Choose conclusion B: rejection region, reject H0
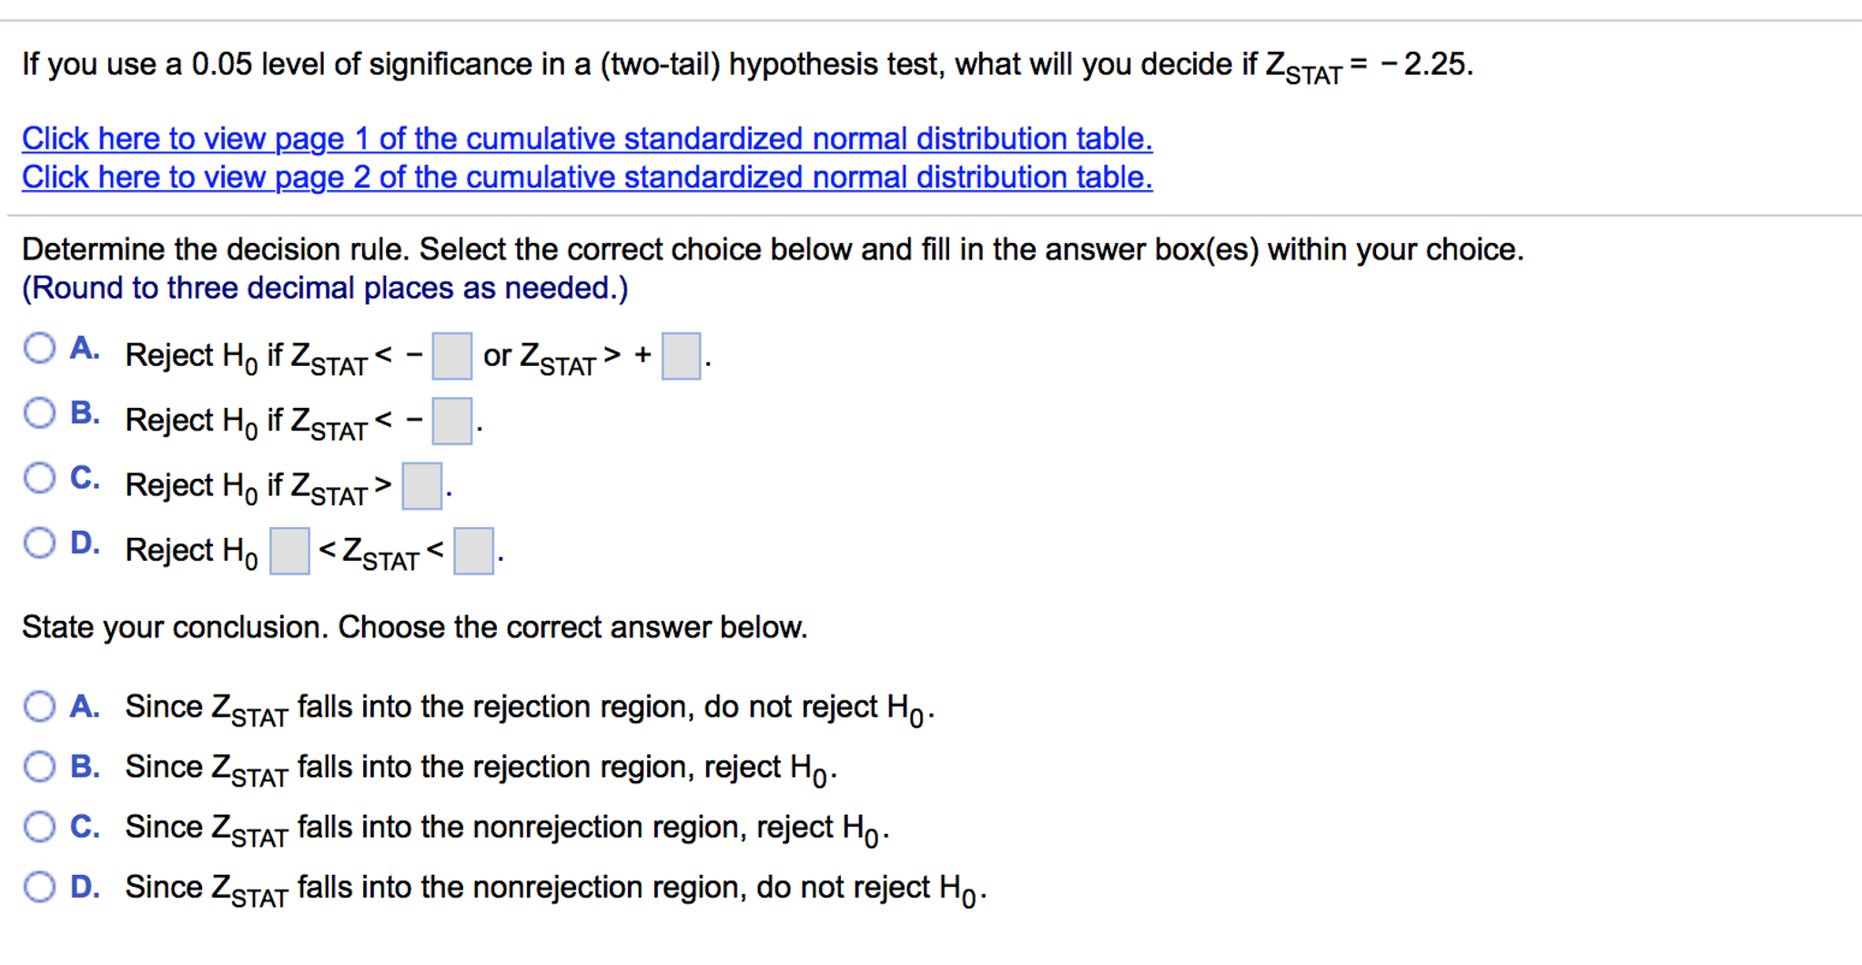The height and width of the screenshot is (965, 1862). click(39, 767)
